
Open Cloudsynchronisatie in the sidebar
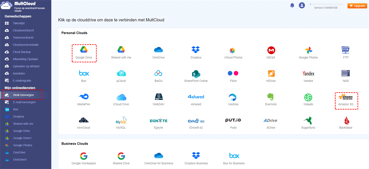[26, 45]
